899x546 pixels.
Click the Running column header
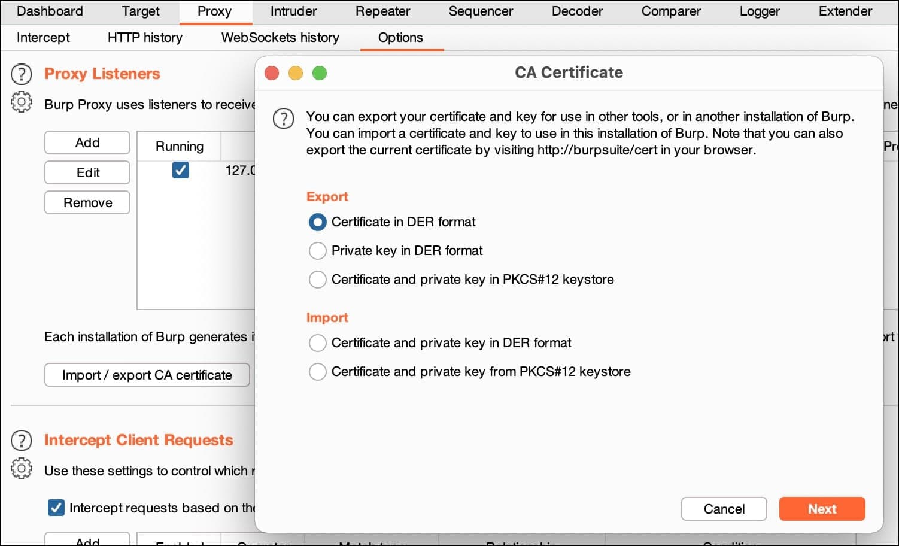[x=180, y=147]
